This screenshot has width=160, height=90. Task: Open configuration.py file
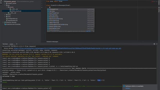[12, 18]
